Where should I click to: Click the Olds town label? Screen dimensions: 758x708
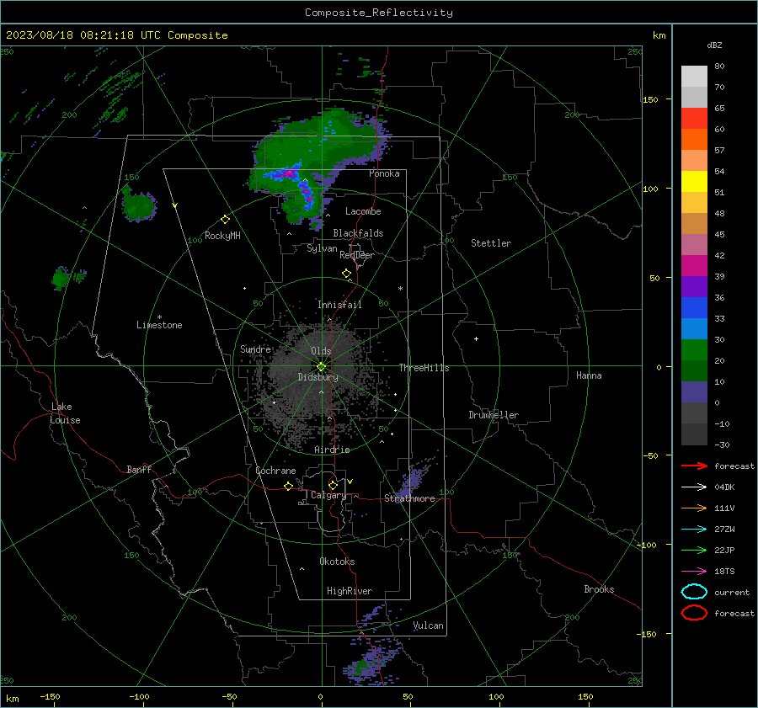click(321, 351)
